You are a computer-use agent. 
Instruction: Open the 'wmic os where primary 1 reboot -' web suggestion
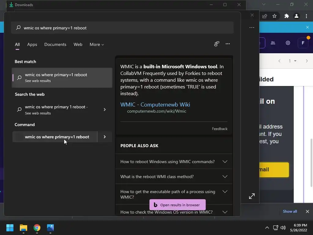click(56, 110)
